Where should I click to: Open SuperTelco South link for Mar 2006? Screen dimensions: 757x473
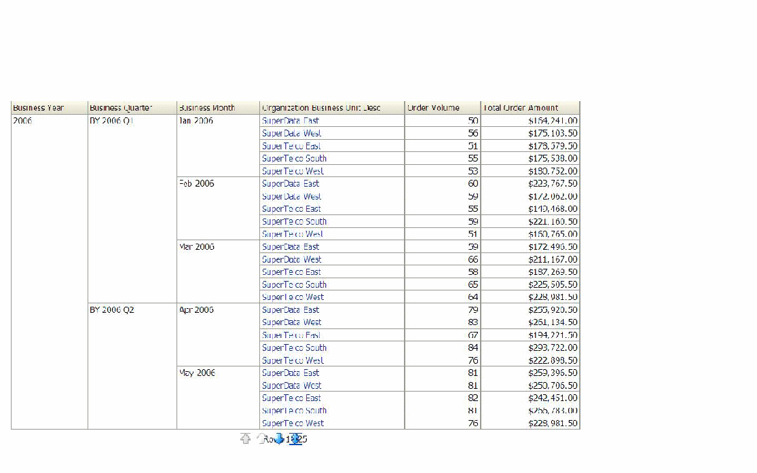pos(294,284)
